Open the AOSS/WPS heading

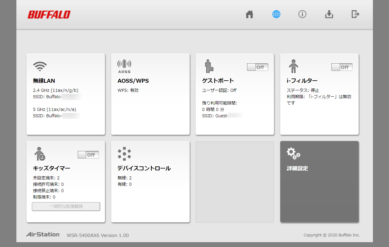[133, 81]
